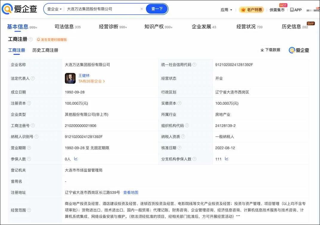Click 开业 business status value

pos(219,78)
